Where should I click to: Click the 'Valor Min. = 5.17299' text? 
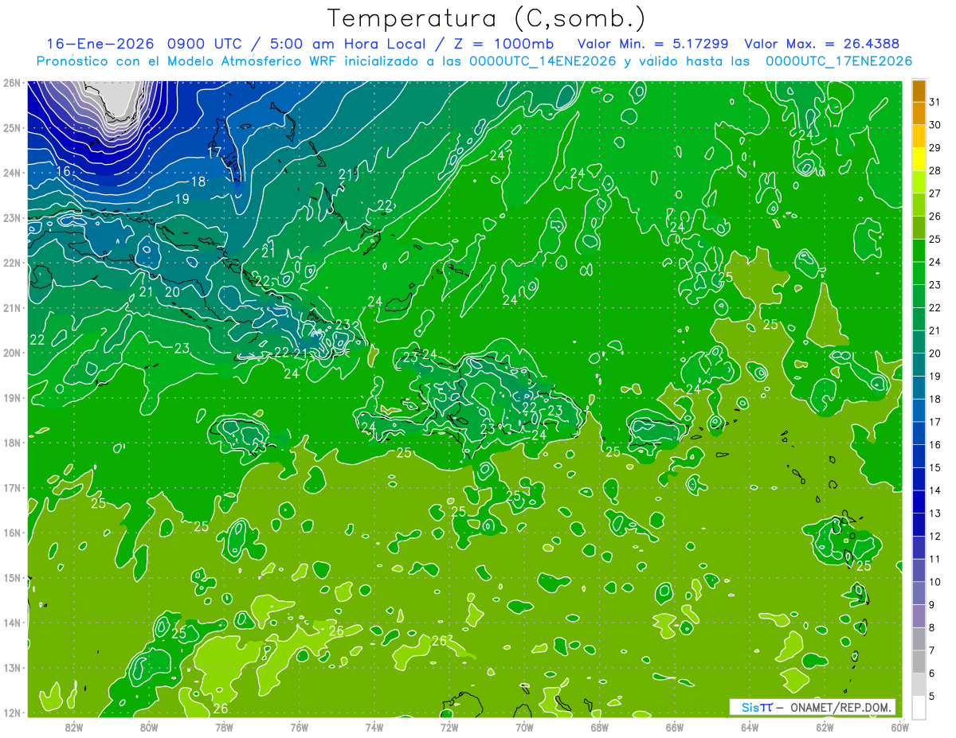click(653, 44)
